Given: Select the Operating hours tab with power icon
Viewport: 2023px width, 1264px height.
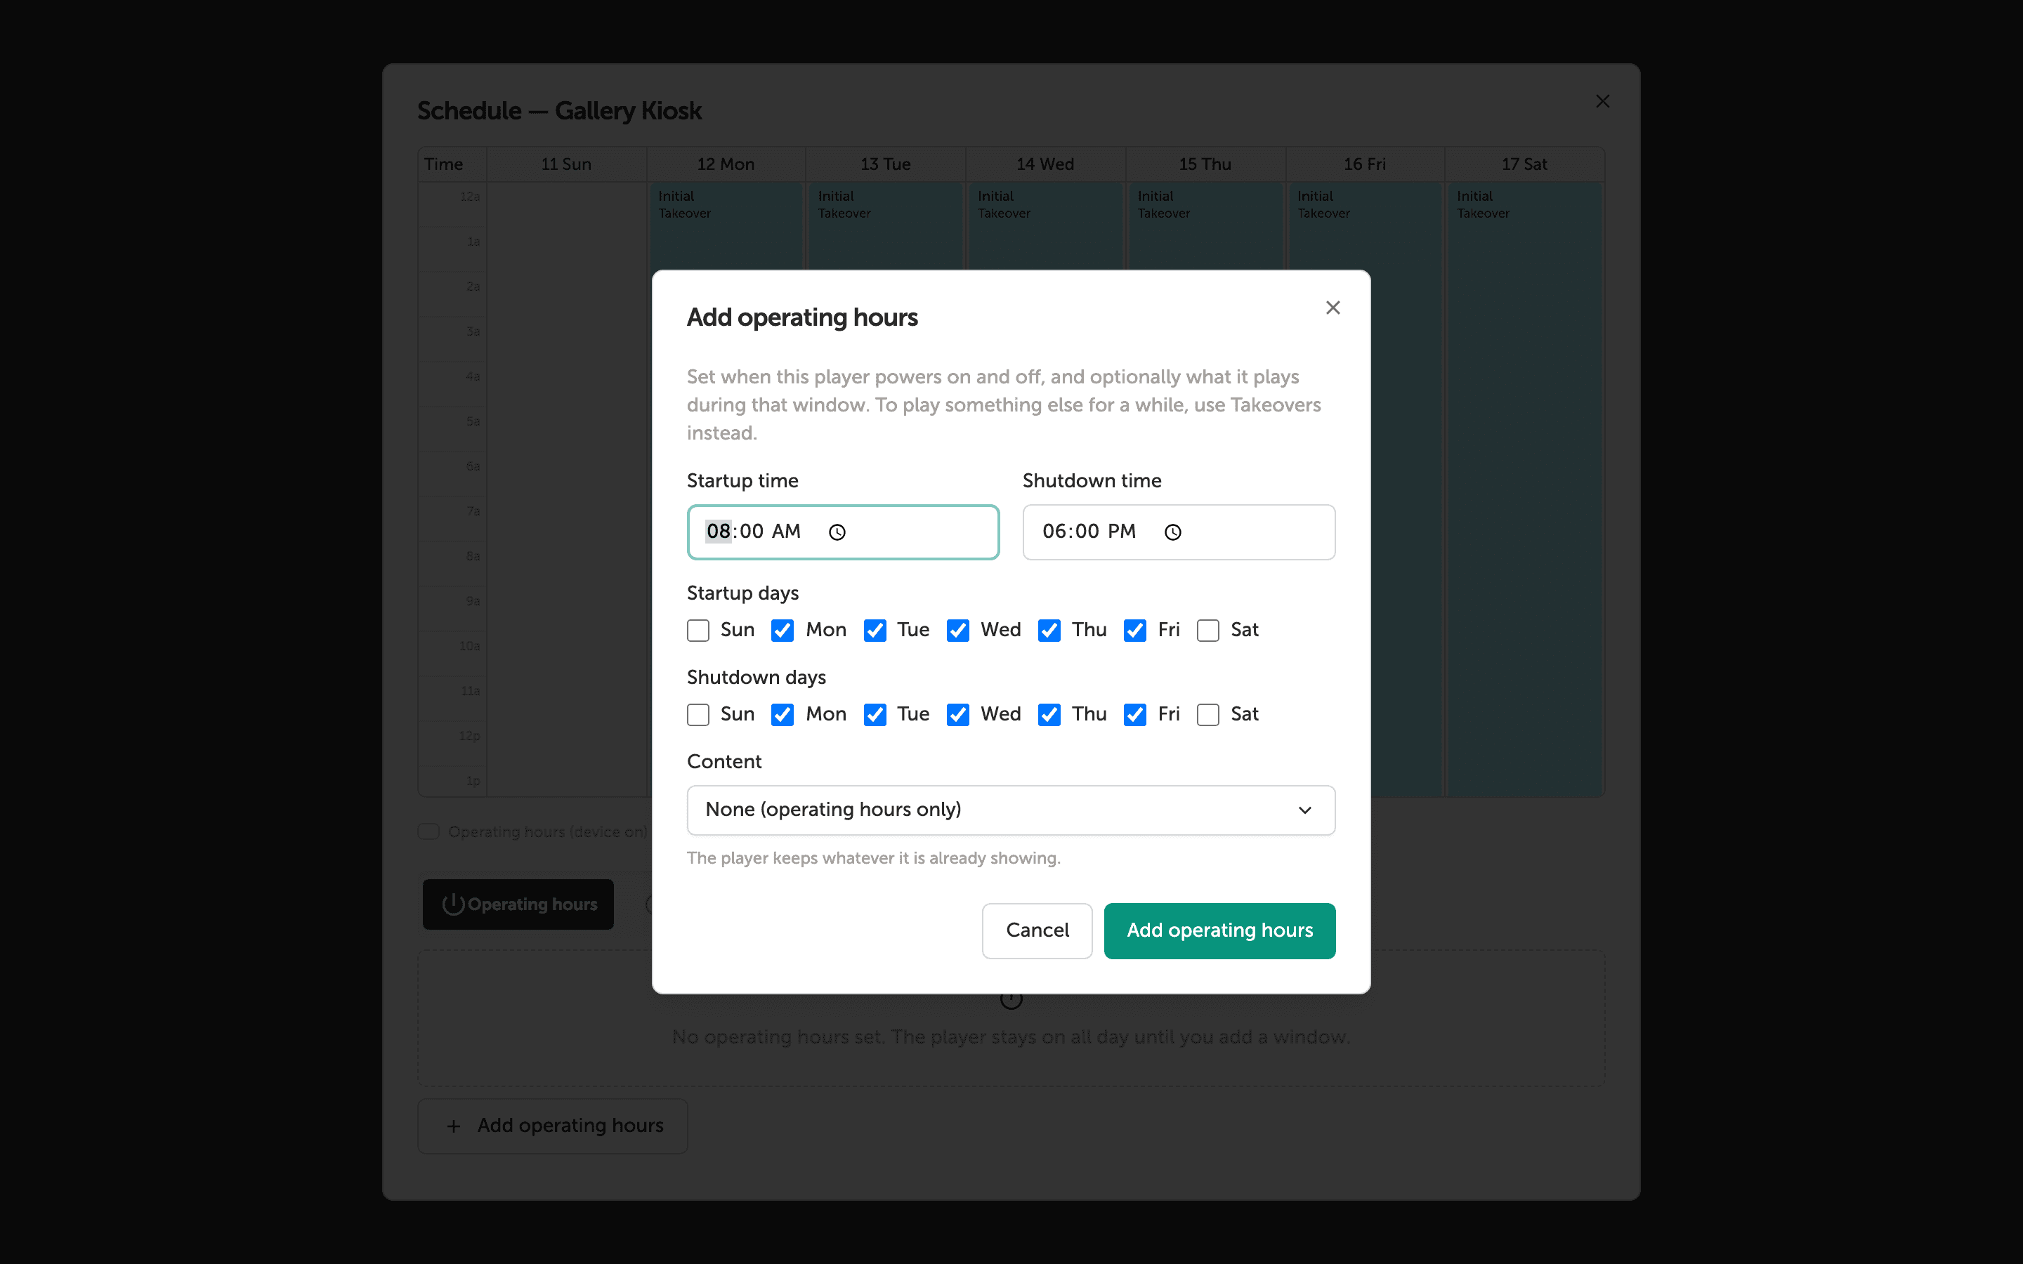Looking at the screenshot, I should click(518, 904).
